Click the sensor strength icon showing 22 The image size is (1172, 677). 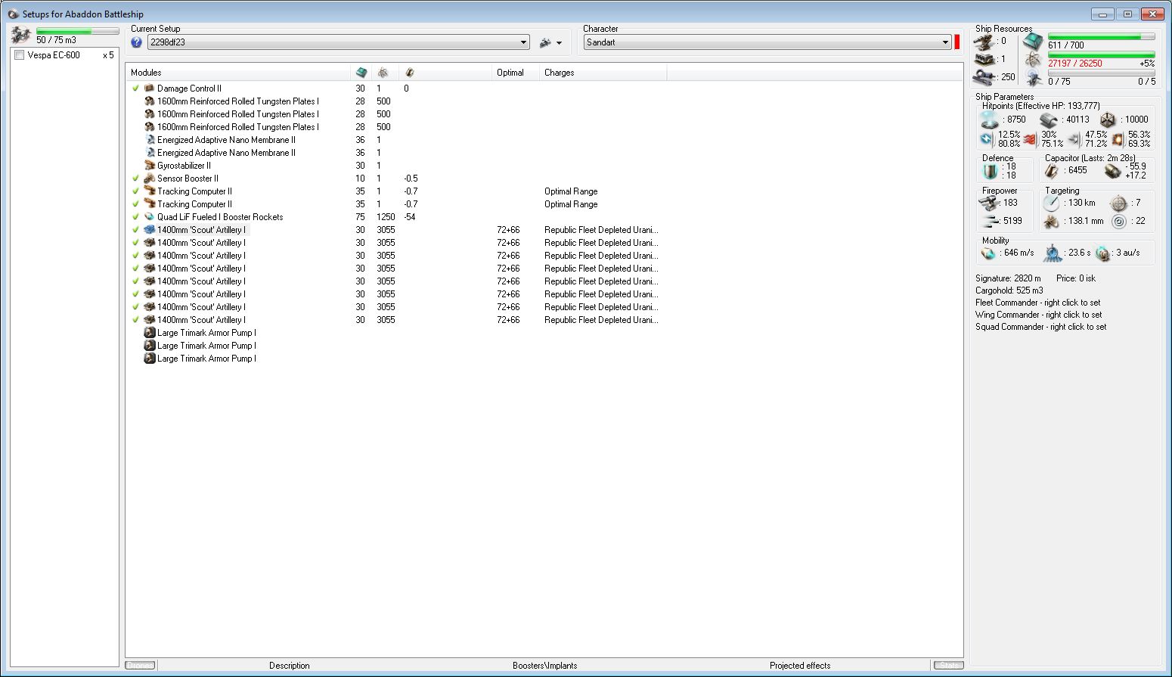[1119, 222]
